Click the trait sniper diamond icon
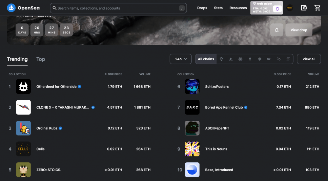This screenshot has width=328, height=181. [255, 4]
